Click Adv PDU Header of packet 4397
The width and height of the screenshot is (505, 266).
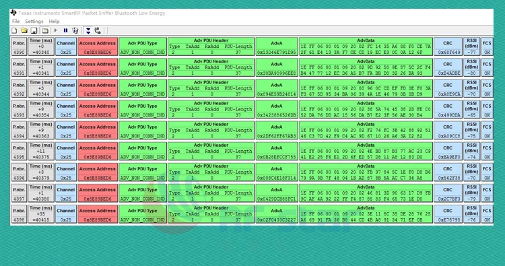(x=211, y=193)
